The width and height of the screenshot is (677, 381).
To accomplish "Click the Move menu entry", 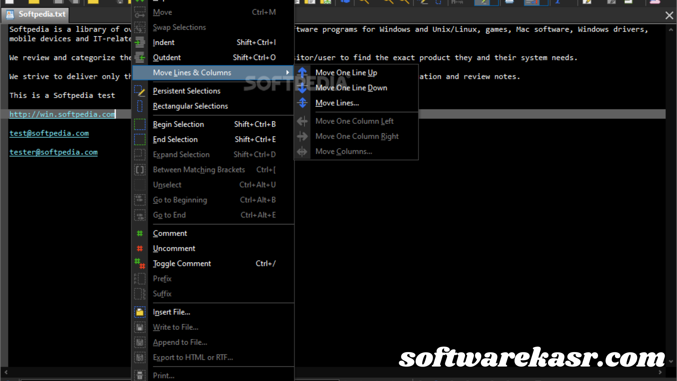I will [x=213, y=12].
